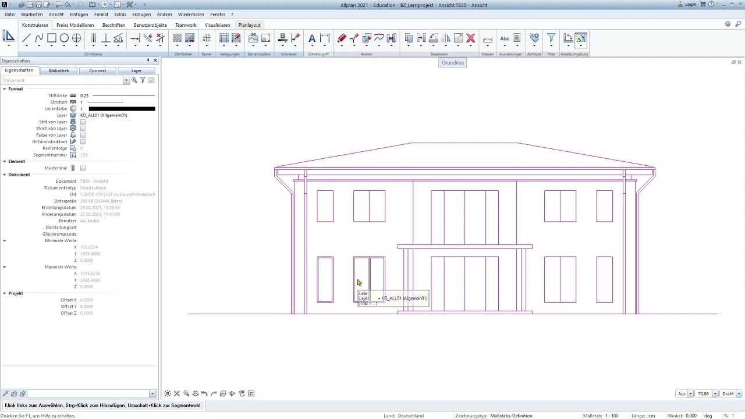Click the eyedropper icon below properties panel
The width and height of the screenshot is (745, 419).
coord(6,394)
